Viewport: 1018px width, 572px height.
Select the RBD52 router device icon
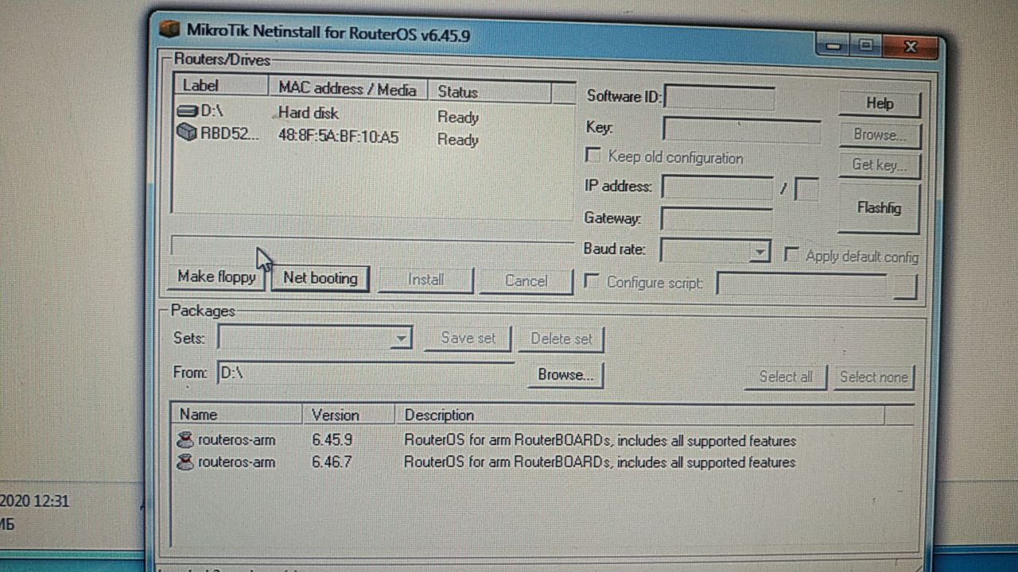click(187, 133)
